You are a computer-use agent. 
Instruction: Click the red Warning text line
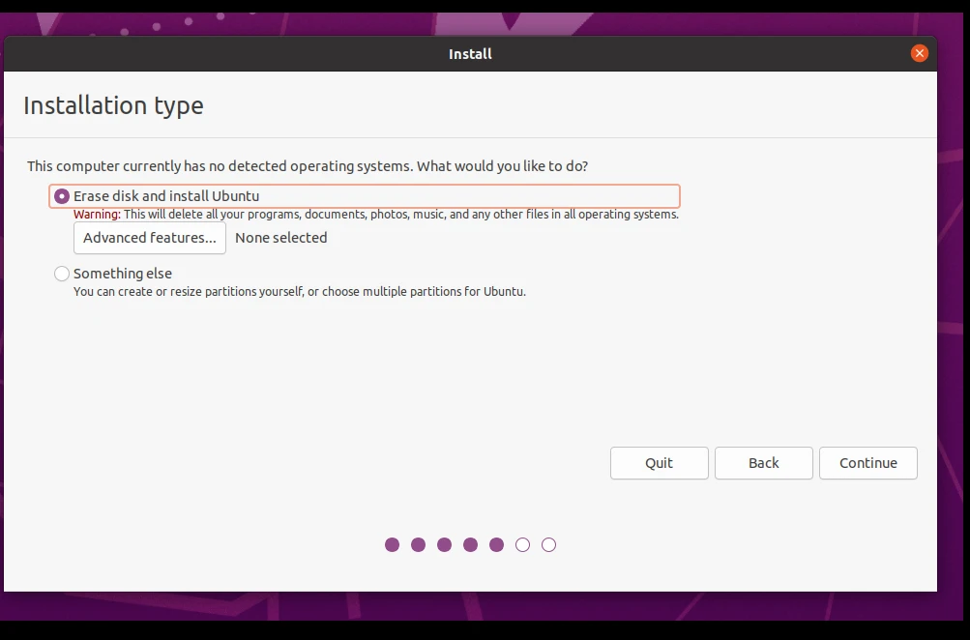point(375,215)
